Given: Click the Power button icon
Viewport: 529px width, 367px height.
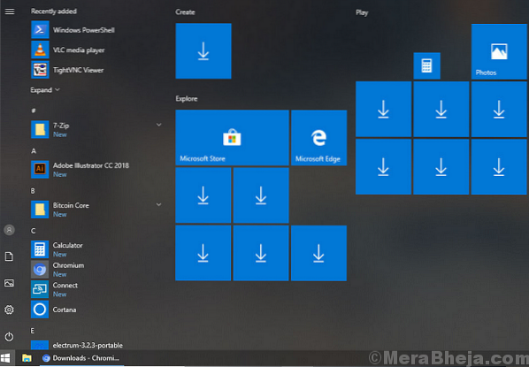Looking at the screenshot, I should [9, 336].
